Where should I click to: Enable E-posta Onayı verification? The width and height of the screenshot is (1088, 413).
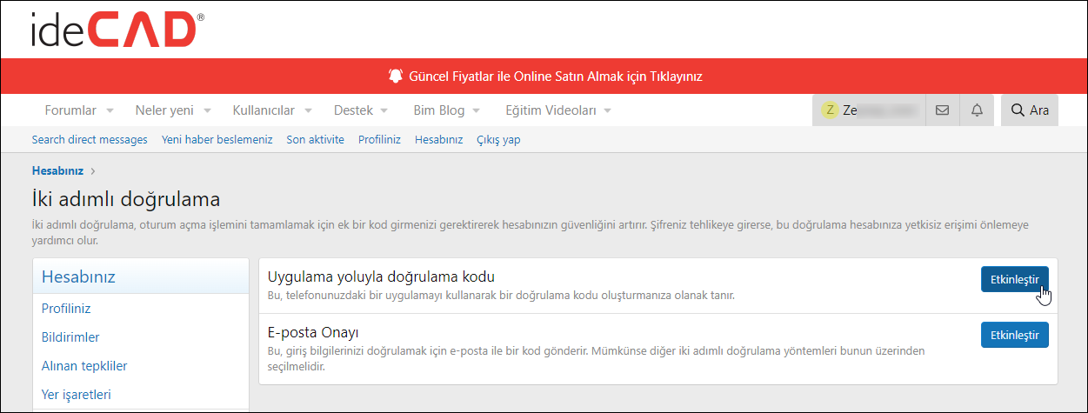[1014, 335]
